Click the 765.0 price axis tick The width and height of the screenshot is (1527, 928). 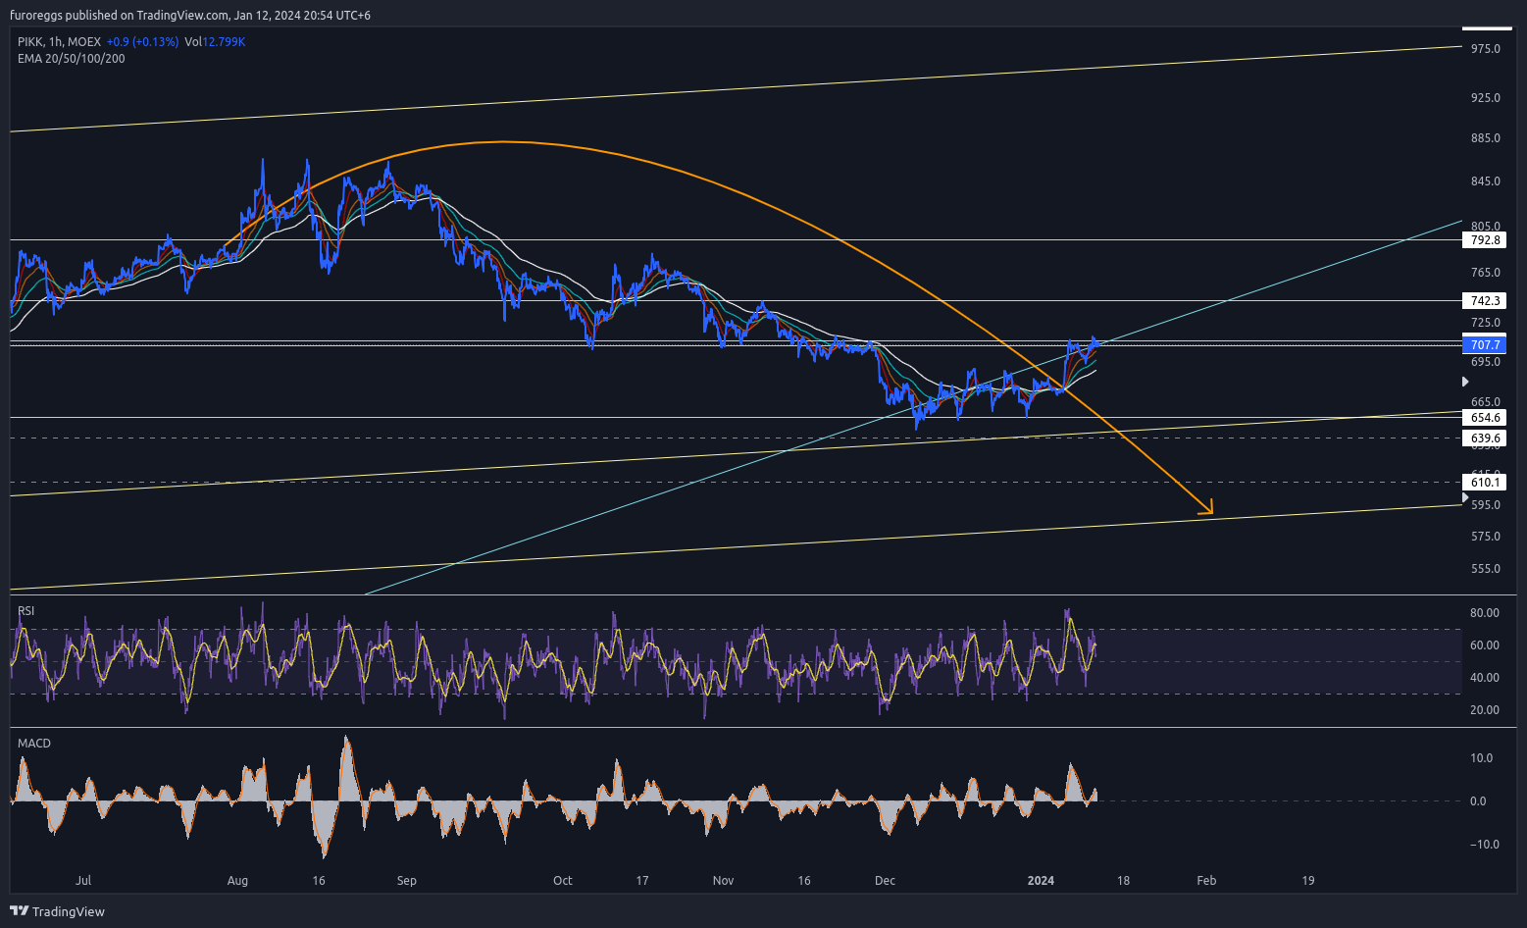pyautogui.click(x=1486, y=273)
